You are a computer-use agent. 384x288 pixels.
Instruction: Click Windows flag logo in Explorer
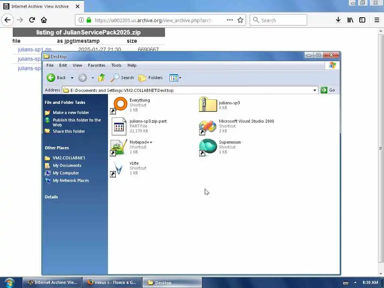(x=332, y=65)
